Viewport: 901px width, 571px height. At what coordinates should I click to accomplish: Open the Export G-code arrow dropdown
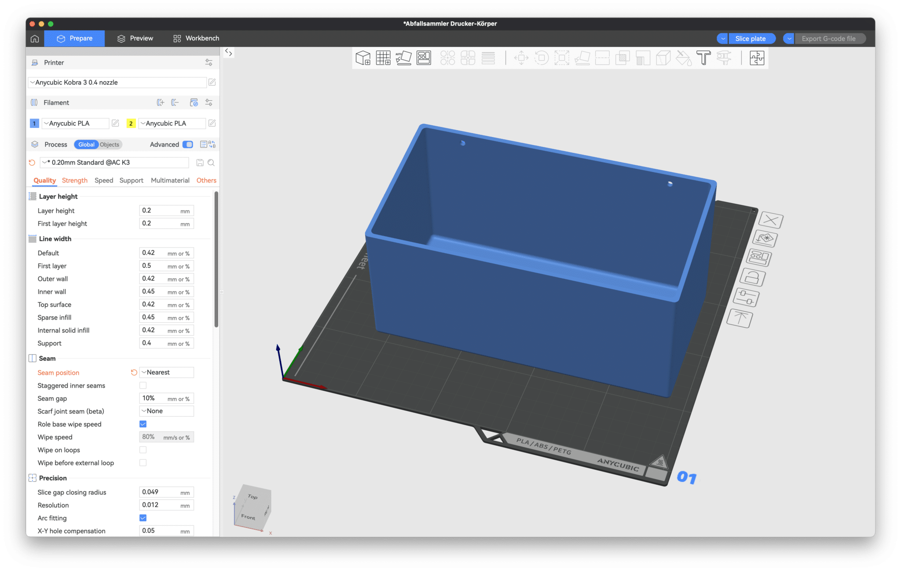click(789, 39)
